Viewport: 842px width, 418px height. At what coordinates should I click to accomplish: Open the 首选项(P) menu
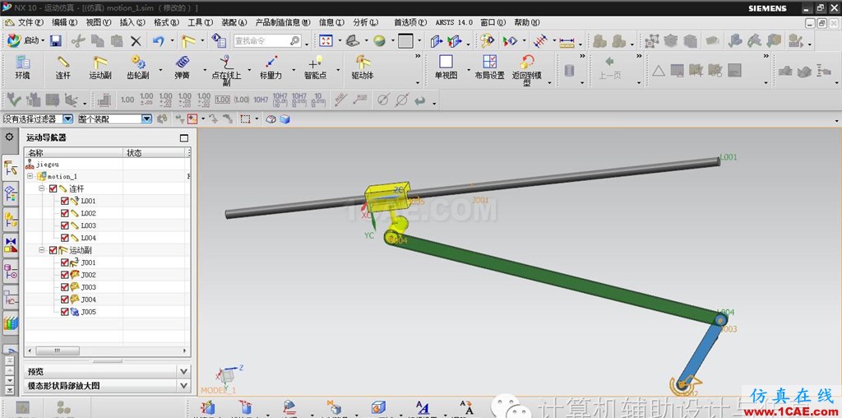tap(410, 22)
